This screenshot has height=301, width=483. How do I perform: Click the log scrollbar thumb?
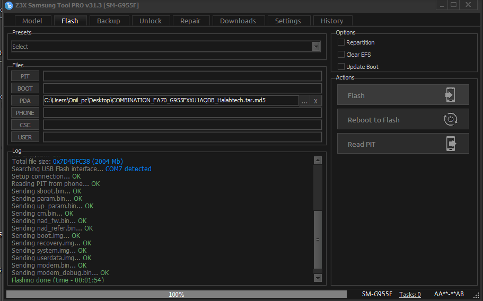click(x=318, y=240)
